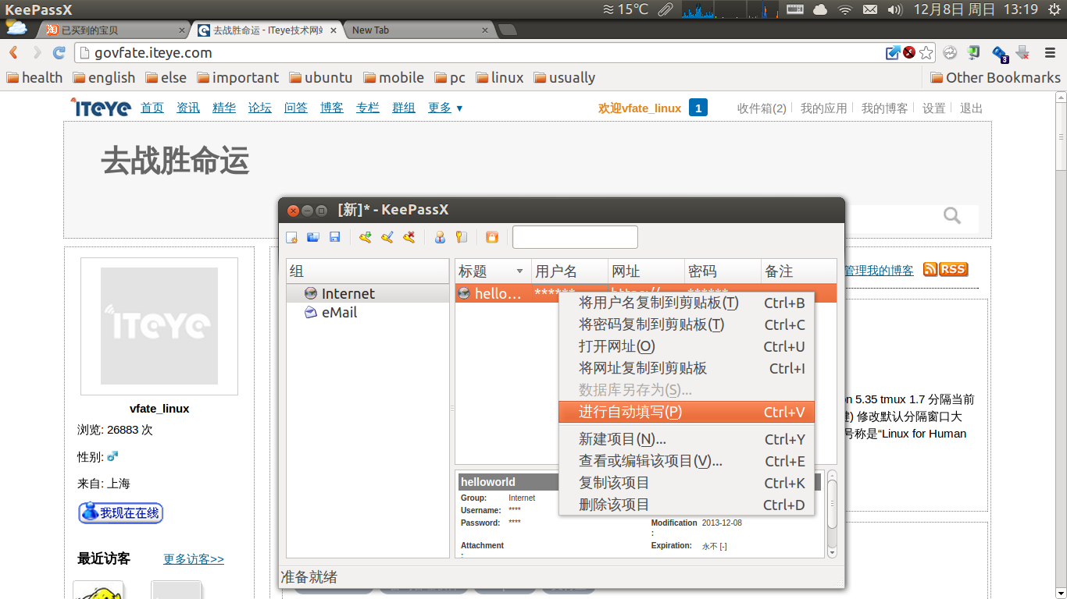
Task: Open the usually bookmarks folder
Action: (565, 77)
